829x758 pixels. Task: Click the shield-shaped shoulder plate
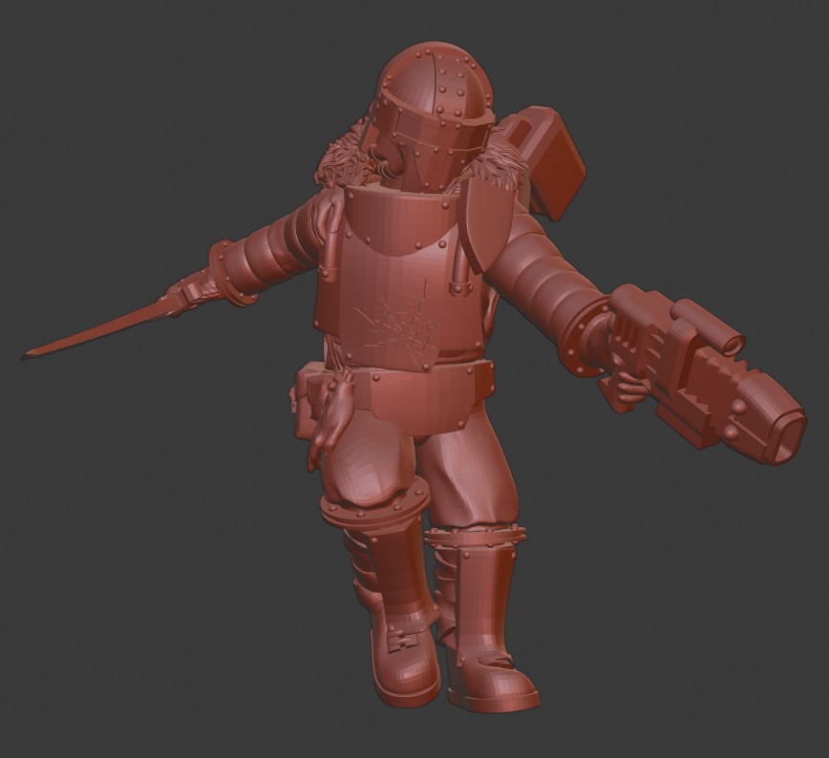(x=487, y=224)
